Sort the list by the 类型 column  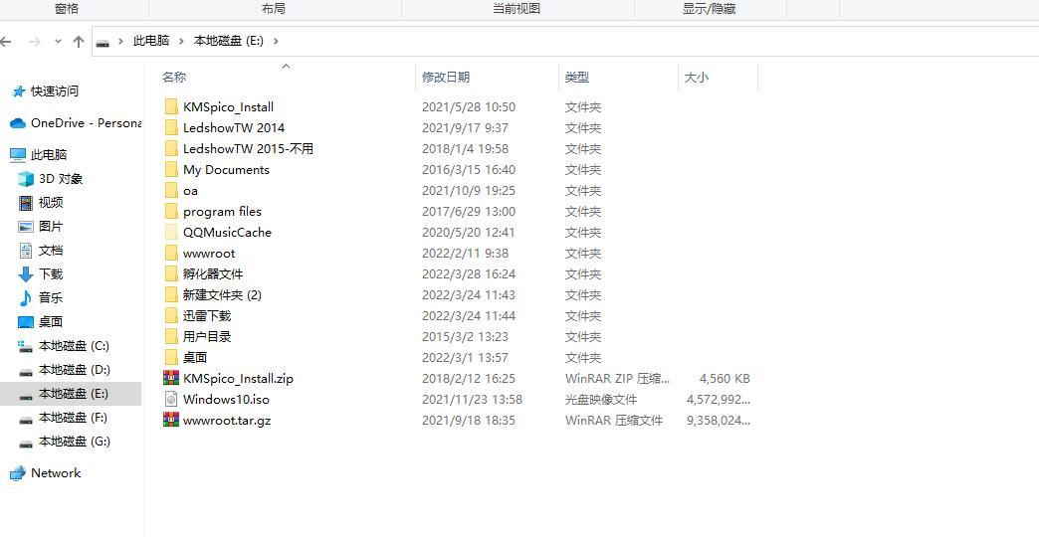(577, 77)
